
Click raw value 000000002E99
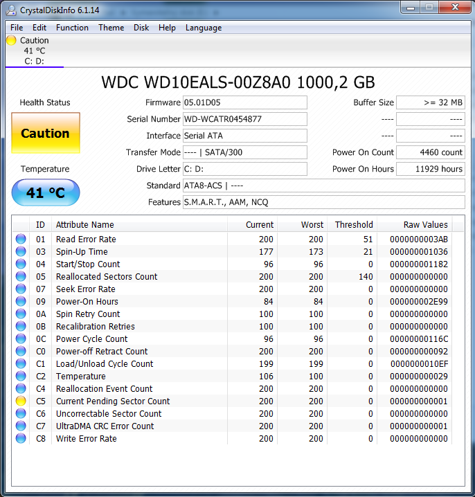tap(418, 302)
